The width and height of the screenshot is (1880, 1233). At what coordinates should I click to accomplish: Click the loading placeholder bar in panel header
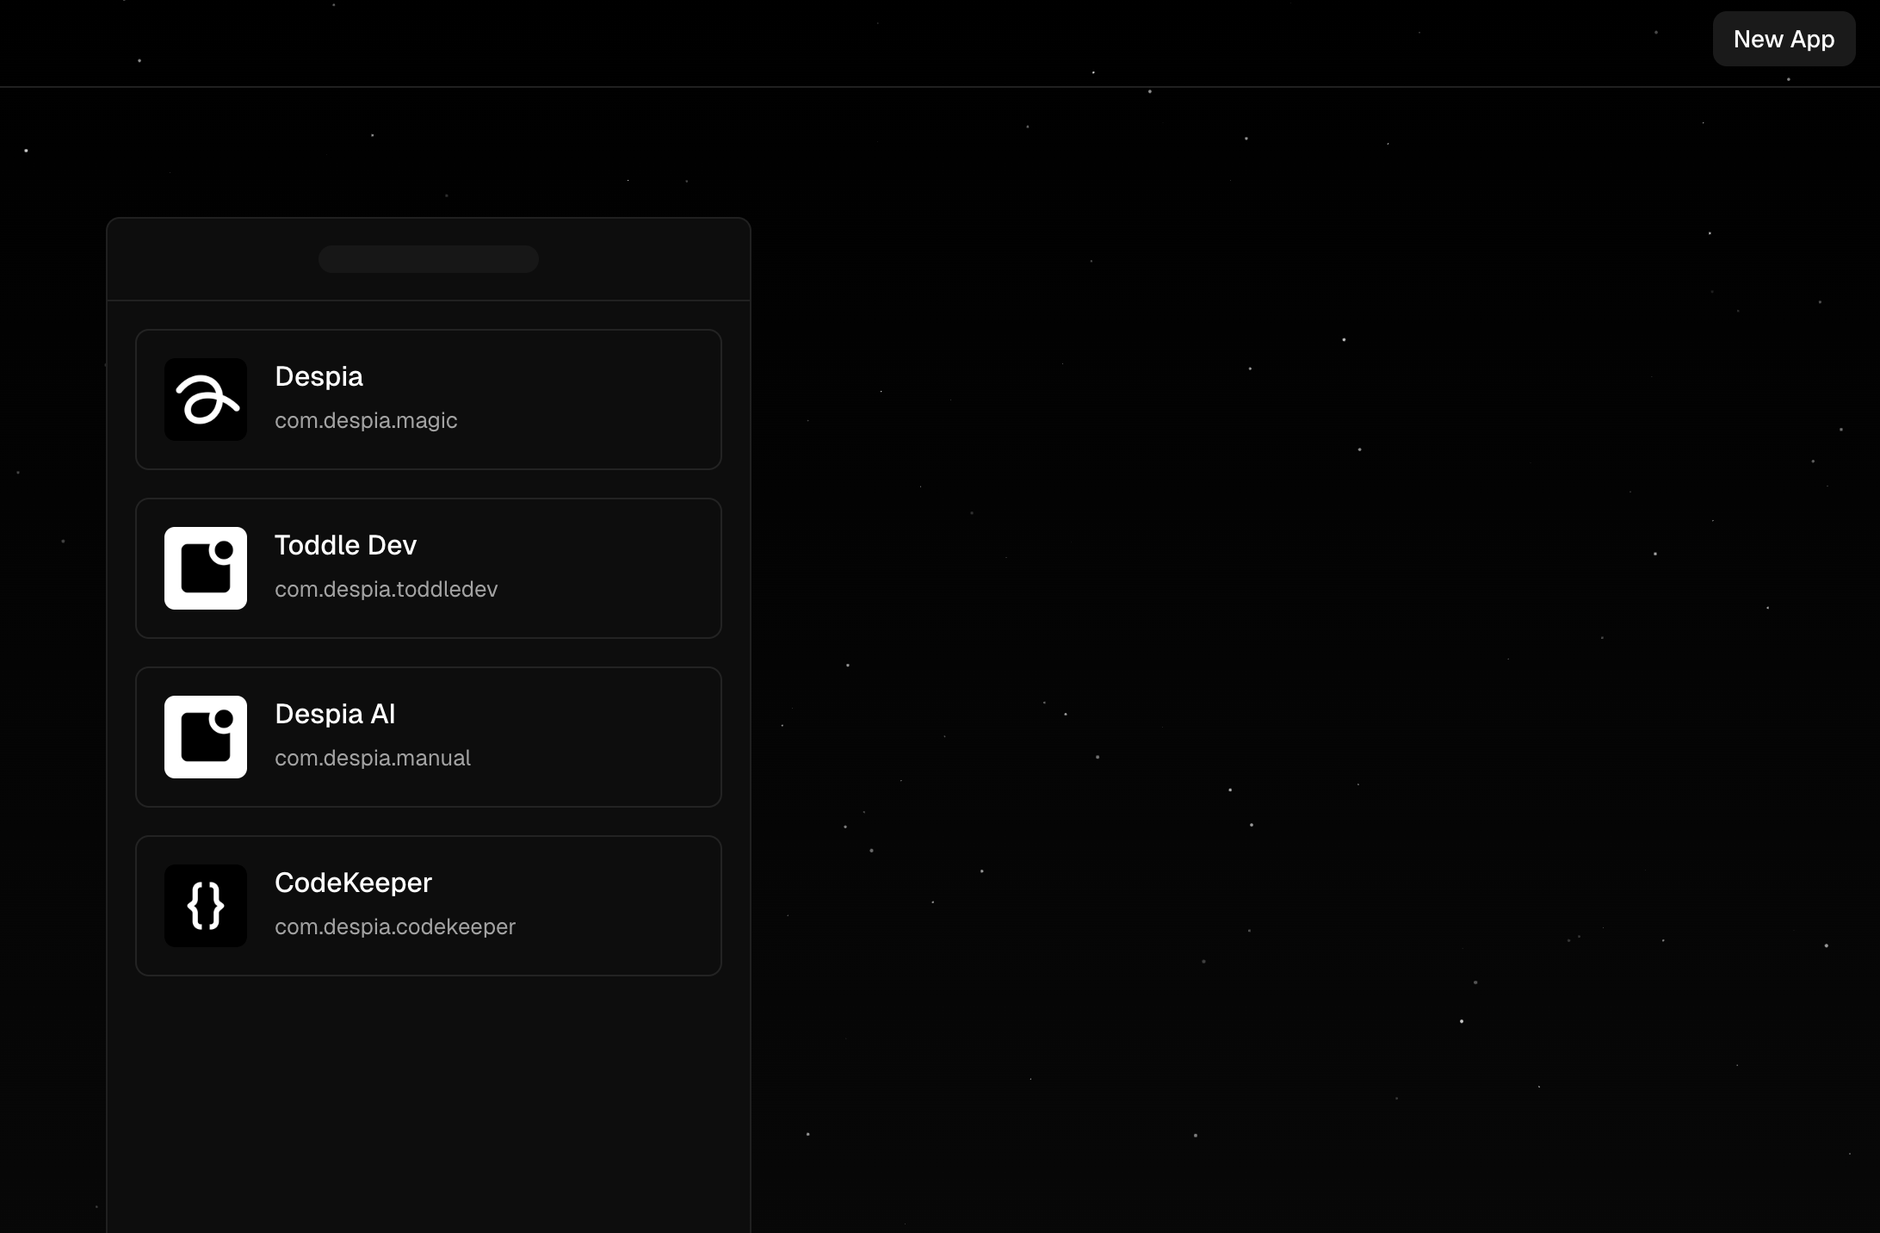pyautogui.click(x=429, y=259)
